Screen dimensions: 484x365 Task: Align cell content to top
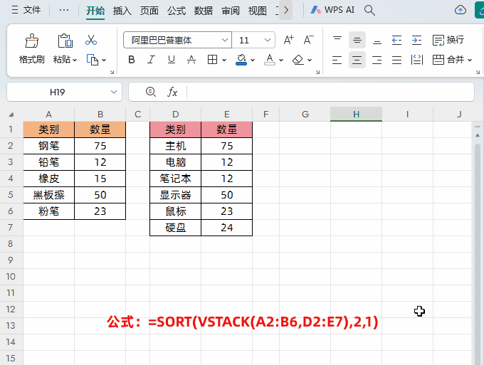point(337,40)
